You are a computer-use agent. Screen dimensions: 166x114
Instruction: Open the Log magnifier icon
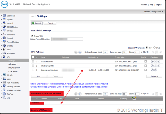(4, 97)
